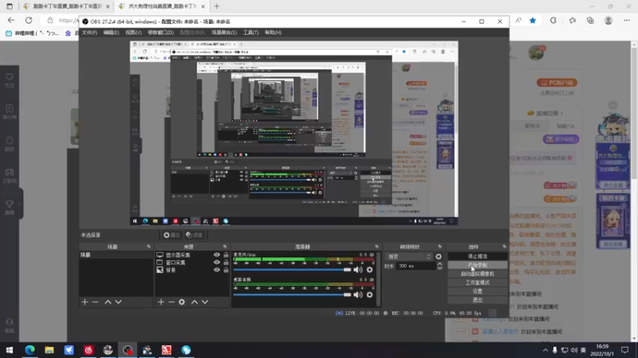638x358 pixels.
Task: Pop out the 来源 dock panel
Action: pyautogui.click(x=225, y=247)
